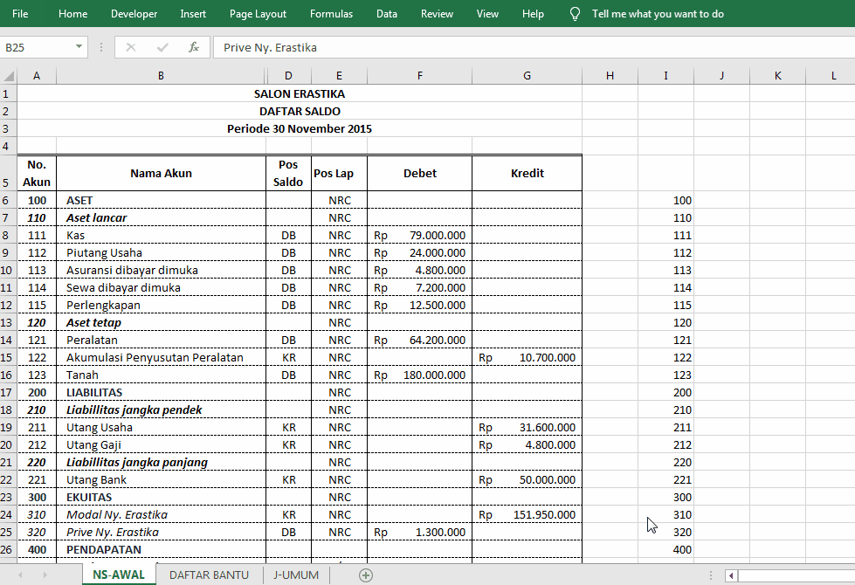This screenshot has width=855, height=585.
Task: Switch to the Review ribbon tab
Action: click(437, 13)
